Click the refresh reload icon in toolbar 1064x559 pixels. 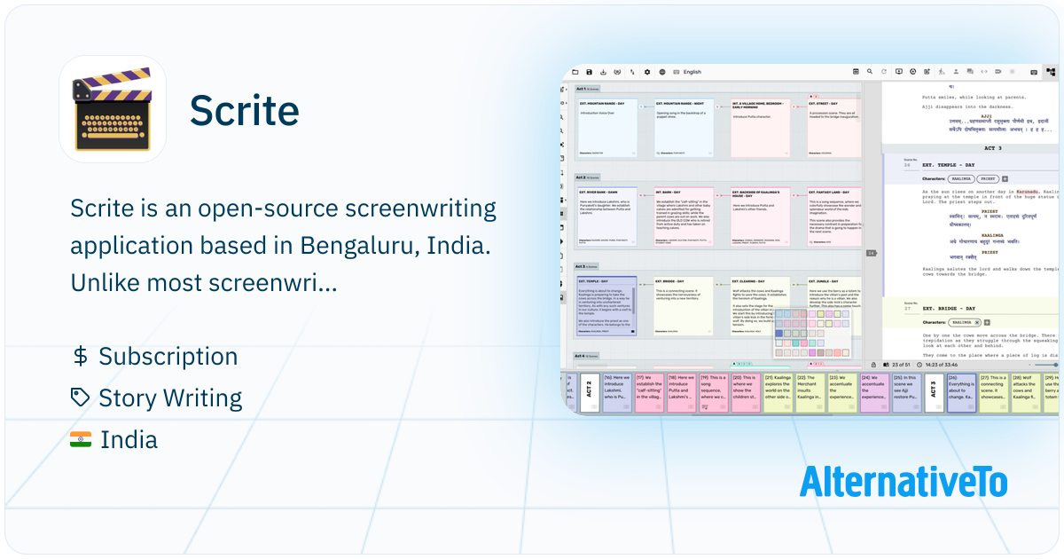(x=884, y=72)
